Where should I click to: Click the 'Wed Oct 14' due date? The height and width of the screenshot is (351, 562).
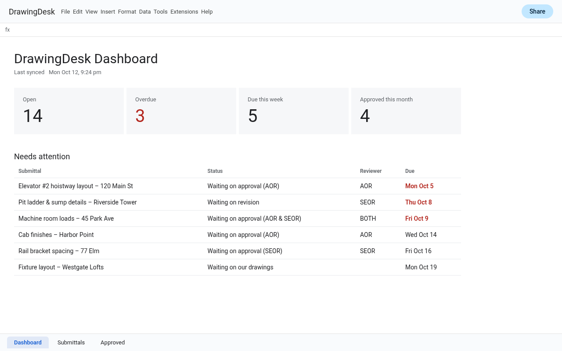421,235
